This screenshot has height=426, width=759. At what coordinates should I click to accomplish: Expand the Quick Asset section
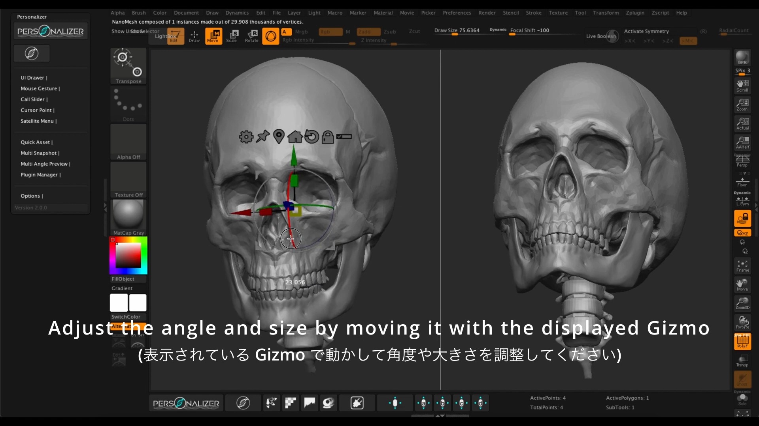[36, 142]
